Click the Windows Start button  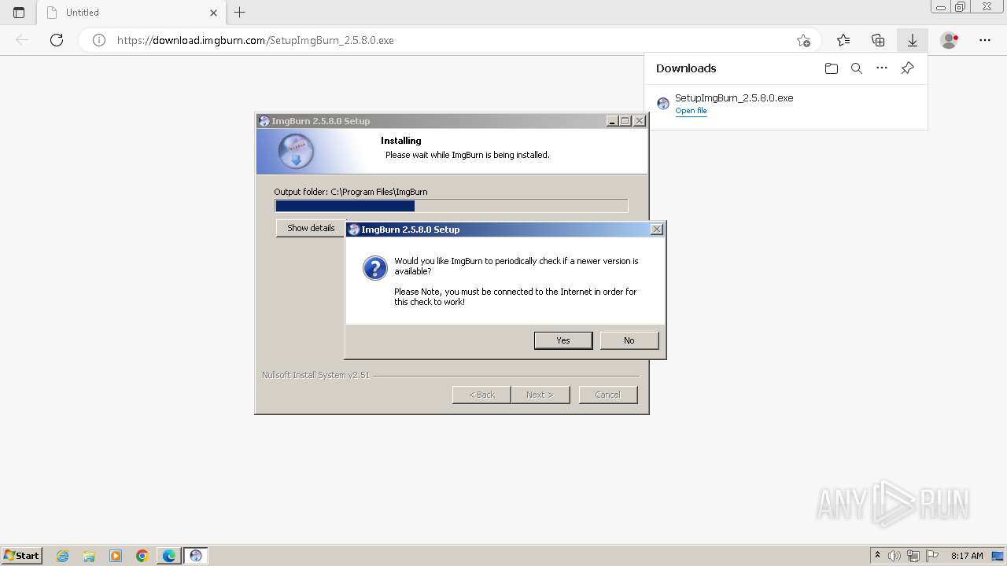coord(22,556)
